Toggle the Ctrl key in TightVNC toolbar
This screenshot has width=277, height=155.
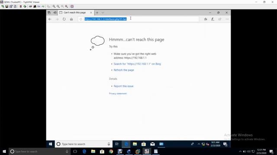tap(39, 6)
